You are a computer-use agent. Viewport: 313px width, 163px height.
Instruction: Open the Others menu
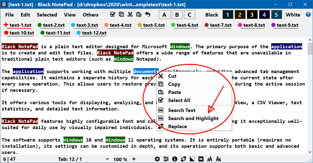coord(90,15)
